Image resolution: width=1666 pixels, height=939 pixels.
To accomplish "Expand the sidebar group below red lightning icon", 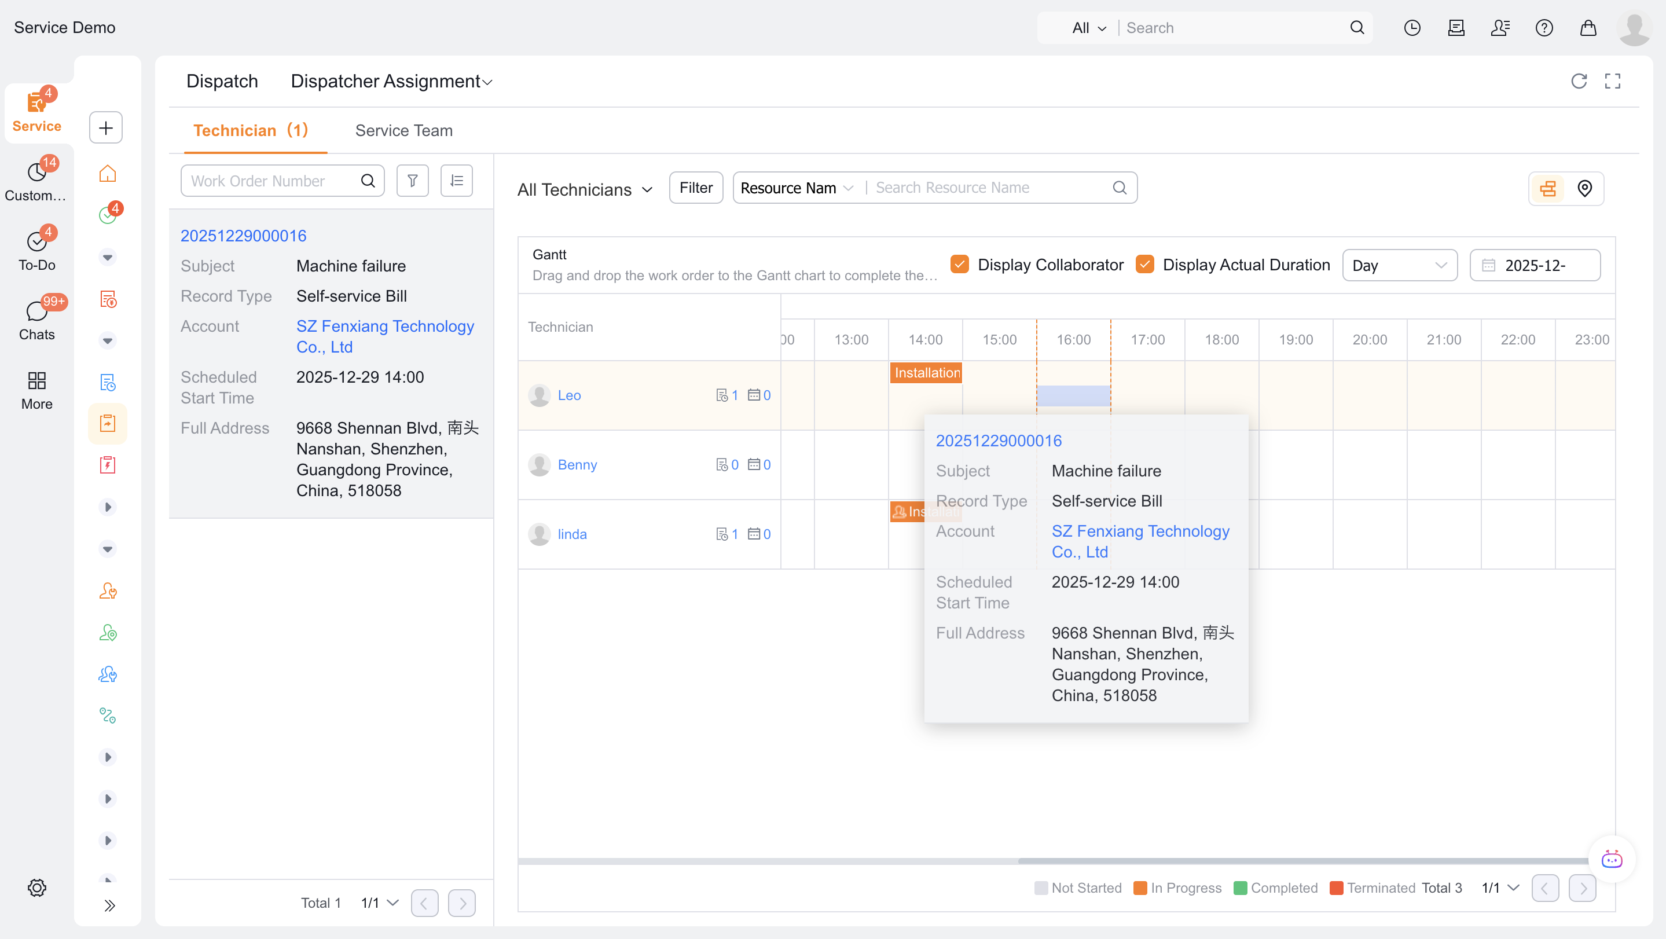I will coord(107,507).
